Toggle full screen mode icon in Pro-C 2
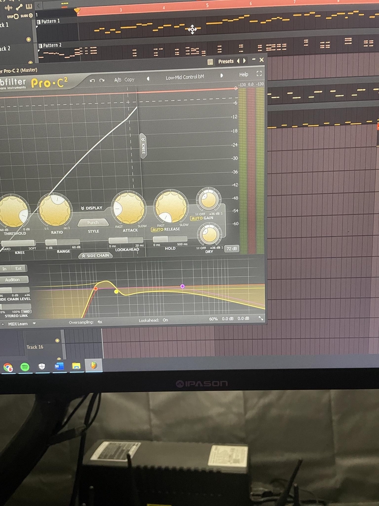The width and height of the screenshot is (379, 506). [259, 74]
